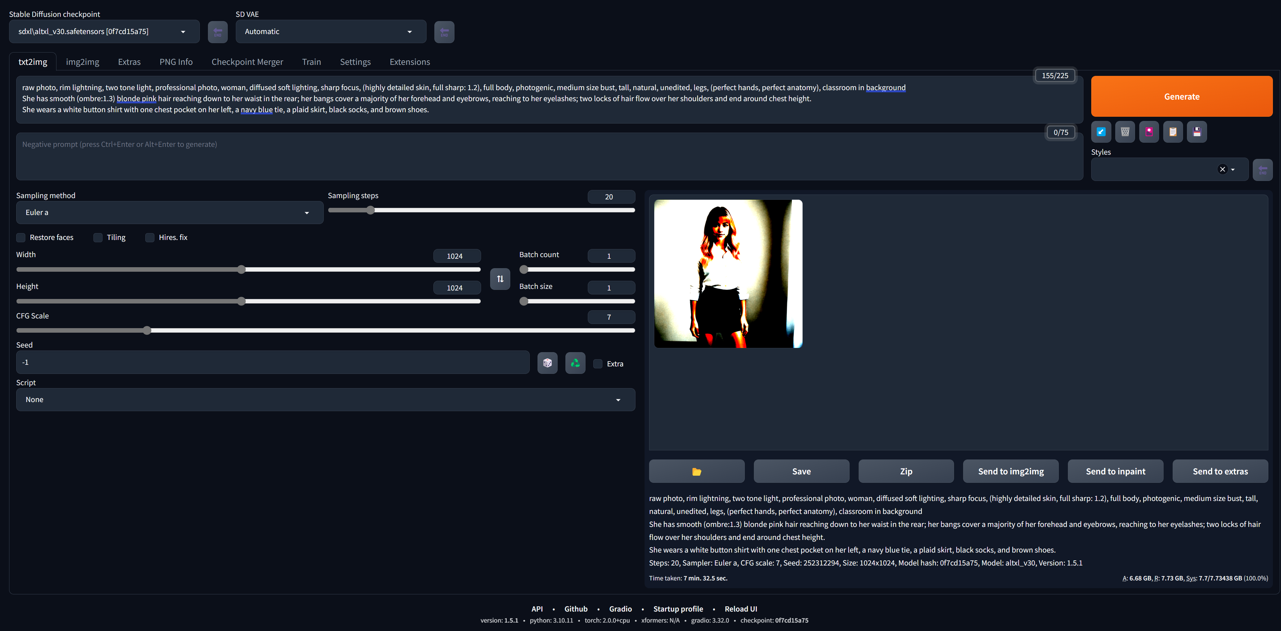Click the Reload UI link at the bottom
The image size is (1281, 631).
741,609
